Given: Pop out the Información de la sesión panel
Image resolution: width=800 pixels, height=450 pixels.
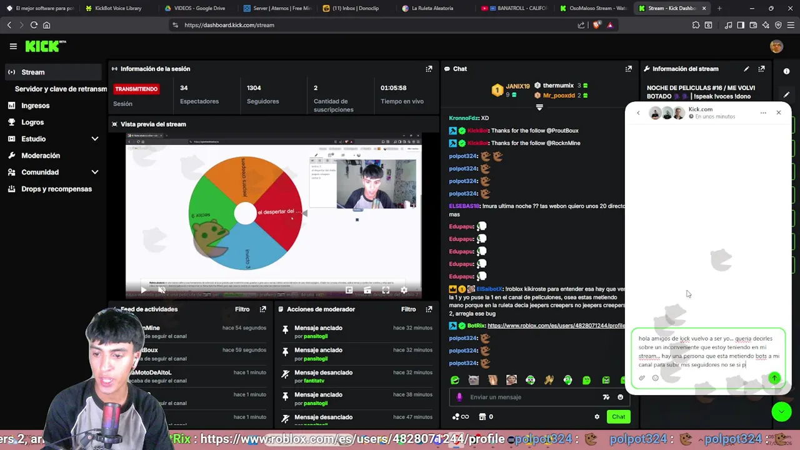Looking at the screenshot, I should coord(429,69).
